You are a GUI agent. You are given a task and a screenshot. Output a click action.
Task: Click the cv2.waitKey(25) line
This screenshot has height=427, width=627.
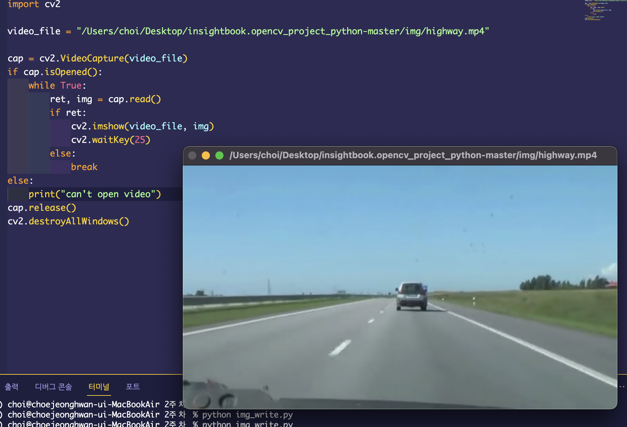tap(111, 140)
